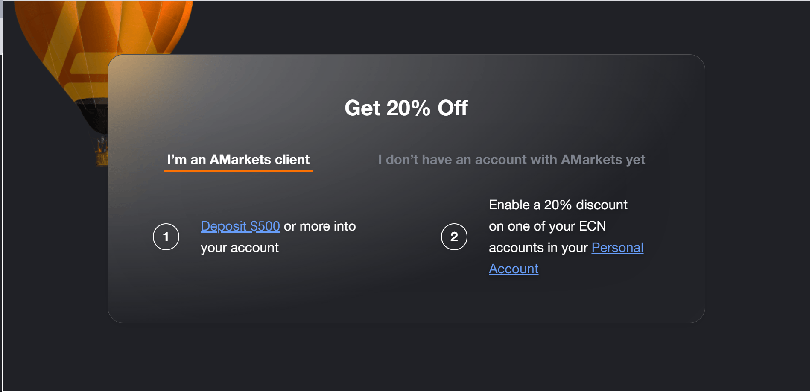Click the orange underline below active tab
This screenshot has width=812, height=392.
(x=238, y=171)
